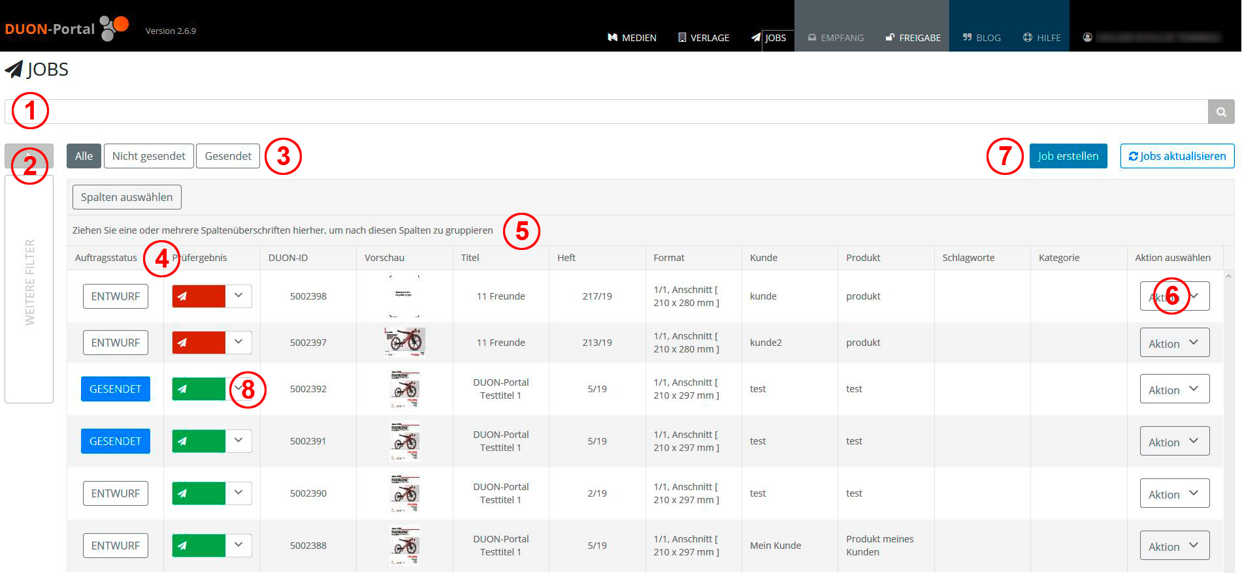Click ENTWURF status for job 5002397
The image size is (1242, 573).
click(x=116, y=343)
